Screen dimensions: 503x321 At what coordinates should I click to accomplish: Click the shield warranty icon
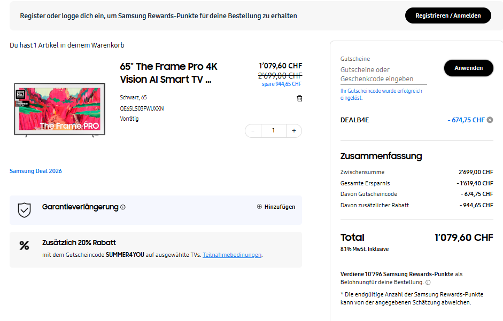25,210
